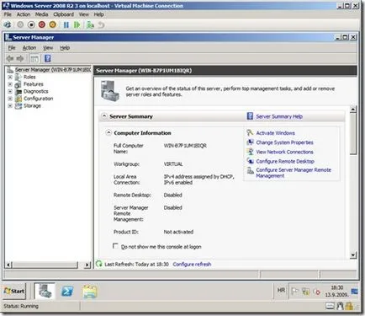Open the Clipboard menu
This screenshot has height=316, width=365.
[64, 14]
